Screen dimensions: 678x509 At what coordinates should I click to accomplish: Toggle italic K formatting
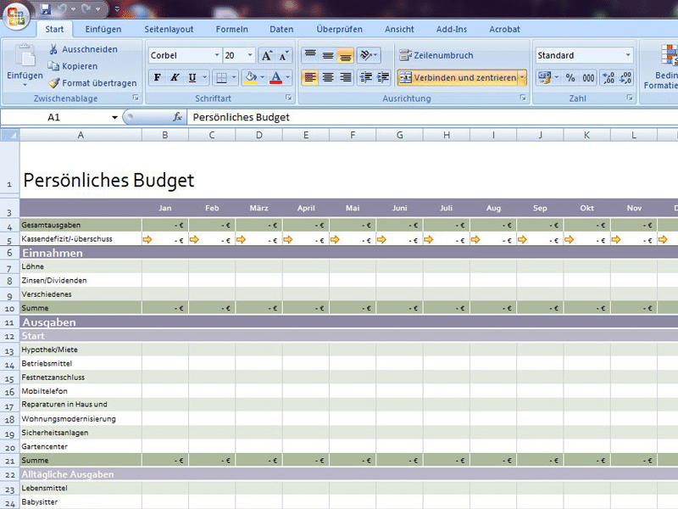point(175,77)
